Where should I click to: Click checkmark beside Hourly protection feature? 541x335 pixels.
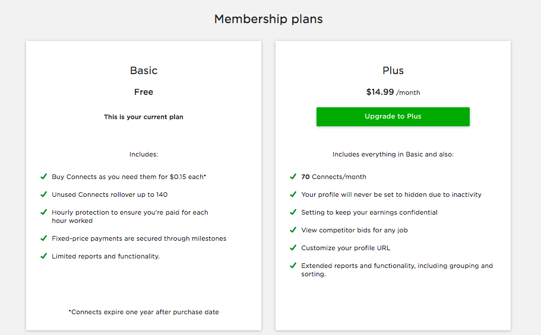(43, 212)
